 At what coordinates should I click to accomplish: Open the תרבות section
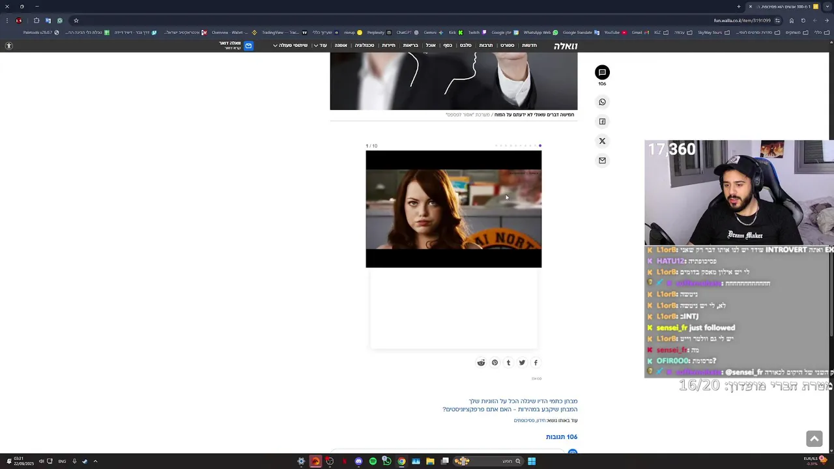click(x=486, y=46)
